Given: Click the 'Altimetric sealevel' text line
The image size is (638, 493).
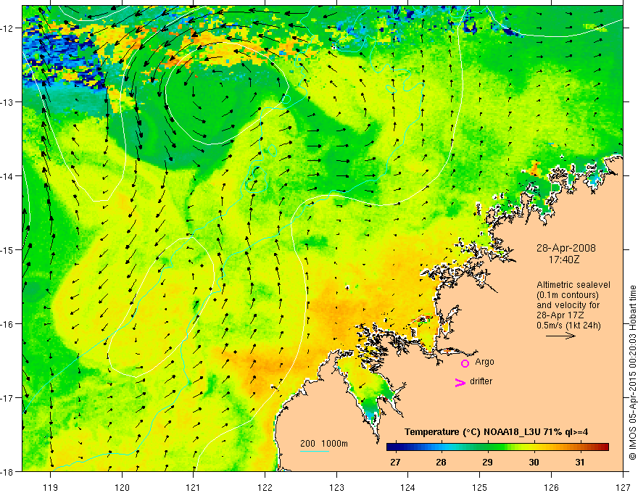Looking at the screenshot, I should click(573, 285).
